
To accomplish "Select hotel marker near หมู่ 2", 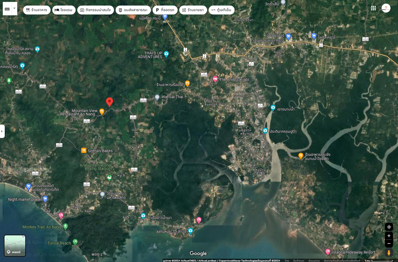I will pos(61,216).
